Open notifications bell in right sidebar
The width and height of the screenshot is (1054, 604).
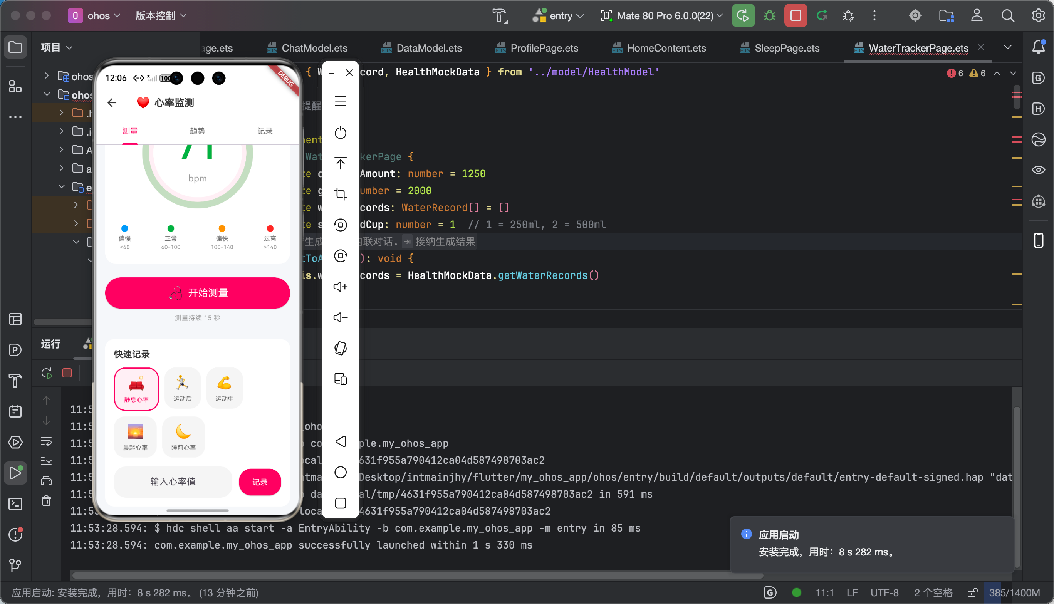click(x=1038, y=47)
